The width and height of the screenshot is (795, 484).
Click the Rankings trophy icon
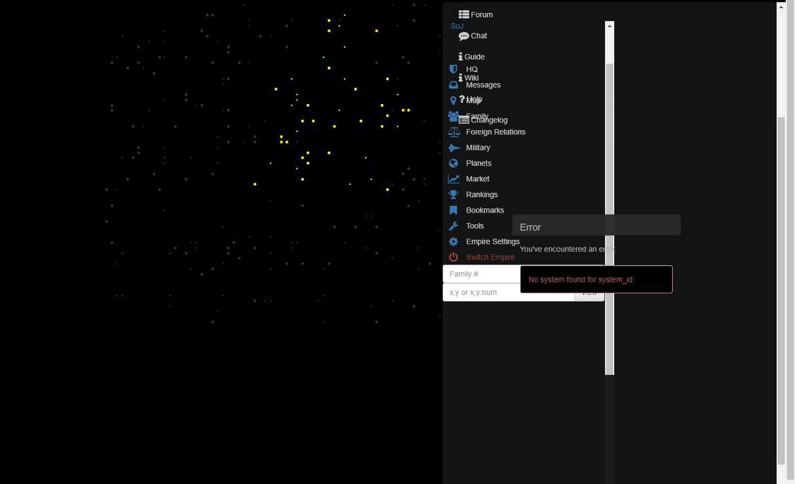point(454,194)
